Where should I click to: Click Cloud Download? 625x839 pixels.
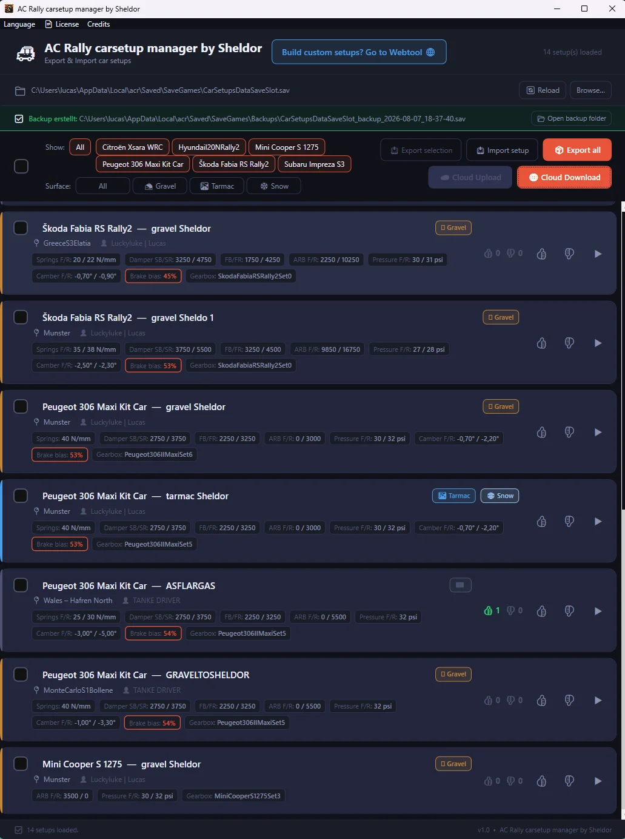coord(564,177)
